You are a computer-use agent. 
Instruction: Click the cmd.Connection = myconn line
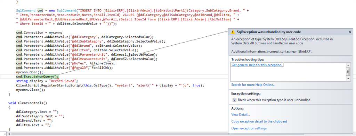(39, 32)
